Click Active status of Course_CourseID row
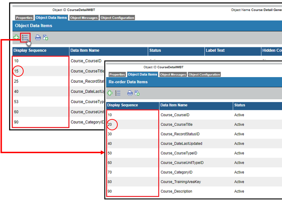Viewport: 282px width, 200px height. pos(239,115)
